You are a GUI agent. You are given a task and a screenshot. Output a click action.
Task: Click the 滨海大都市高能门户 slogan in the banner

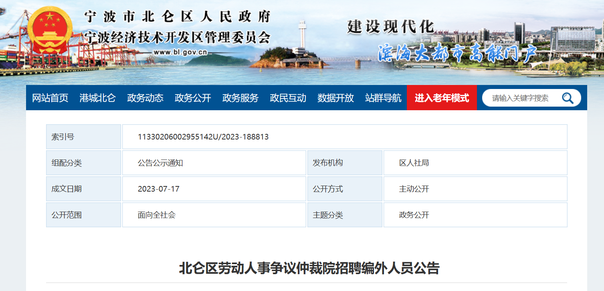[x=457, y=52]
